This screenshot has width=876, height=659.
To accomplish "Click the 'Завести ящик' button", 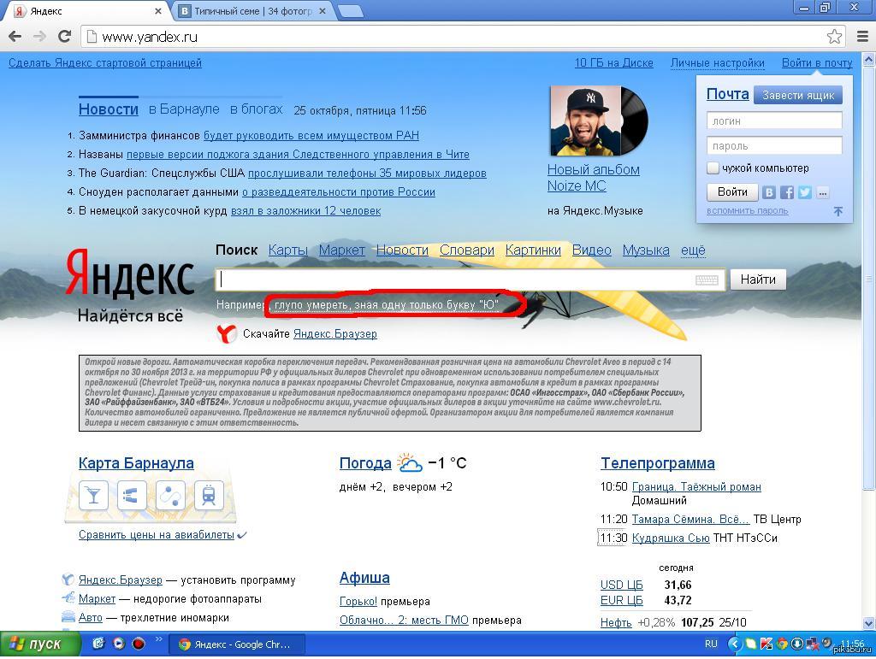I will (797, 95).
